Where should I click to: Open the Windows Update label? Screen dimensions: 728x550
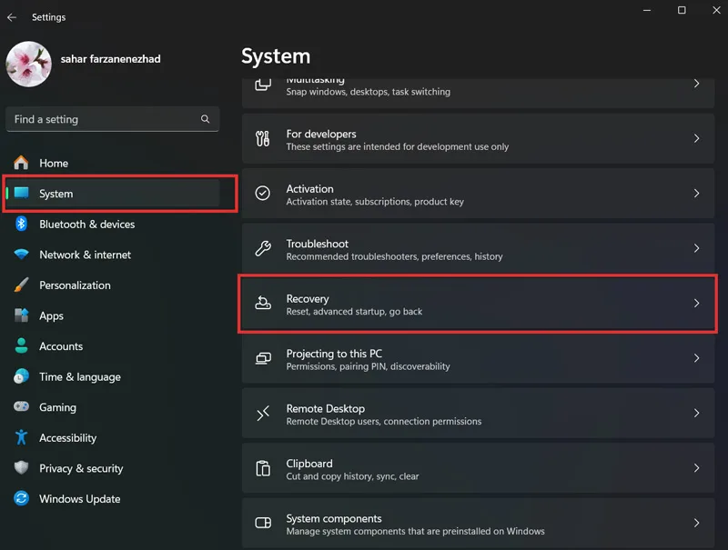[80, 499]
